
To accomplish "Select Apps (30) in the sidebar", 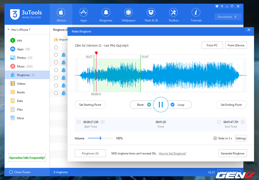I will tap(27, 49).
